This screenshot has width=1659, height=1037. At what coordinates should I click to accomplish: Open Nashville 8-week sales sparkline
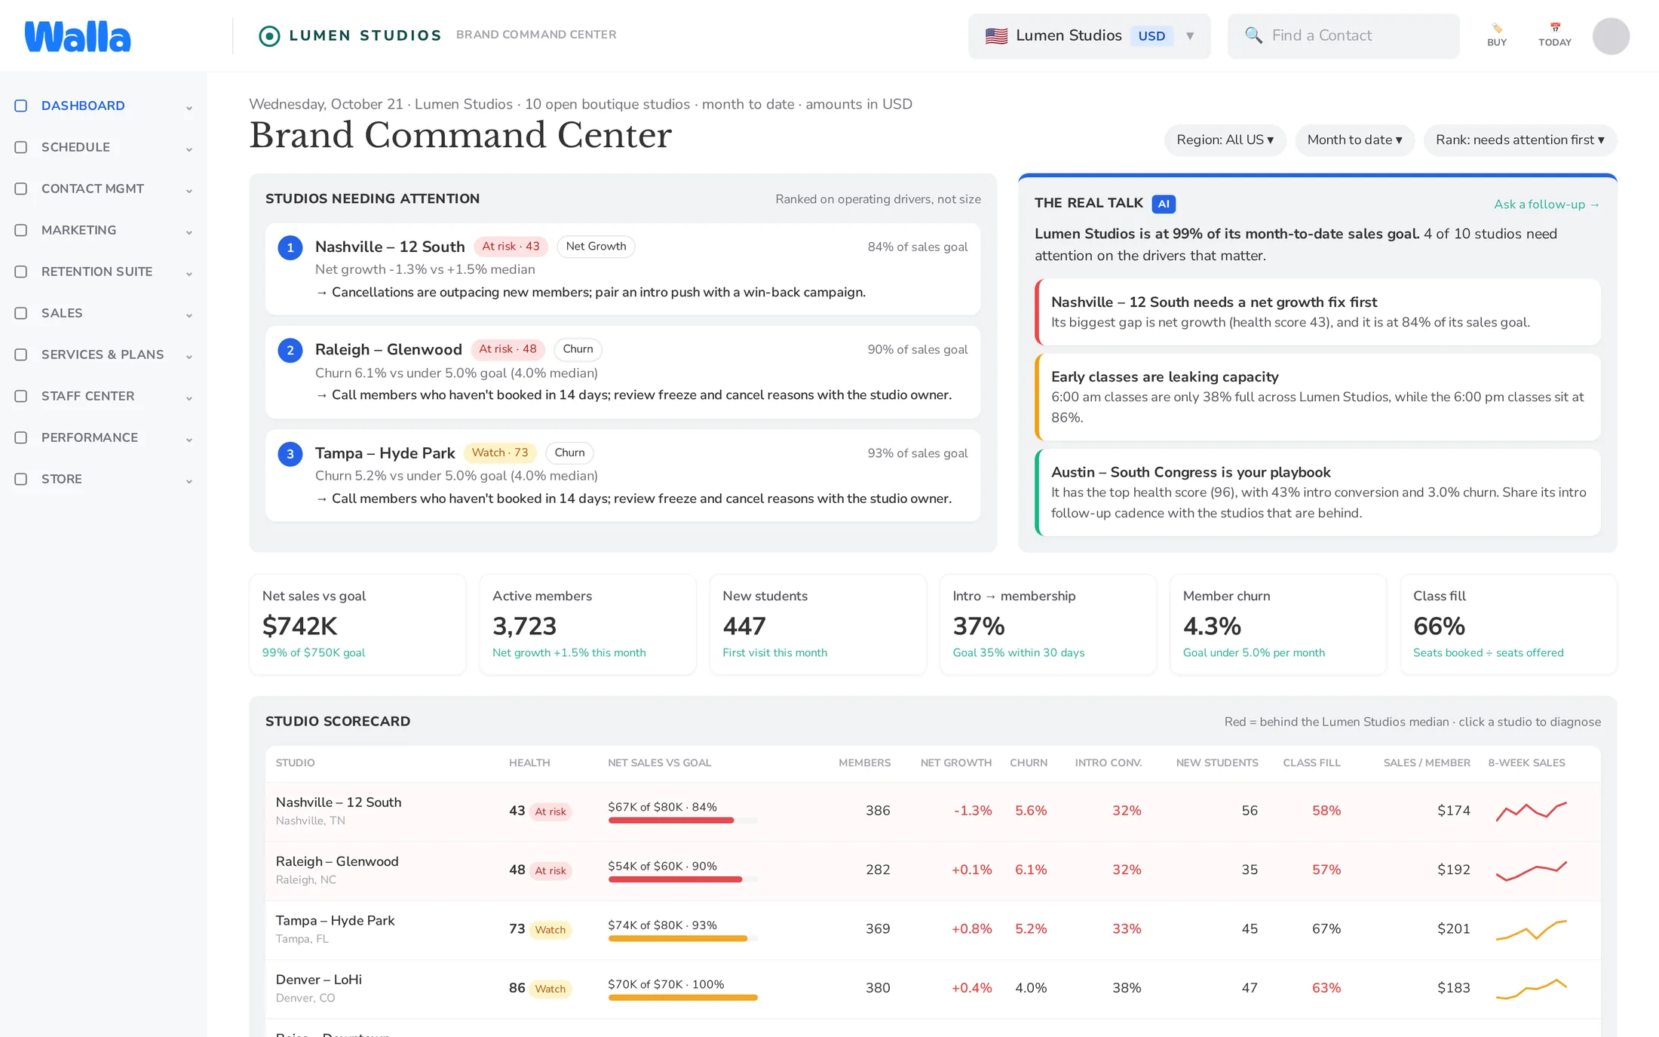(1531, 811)
